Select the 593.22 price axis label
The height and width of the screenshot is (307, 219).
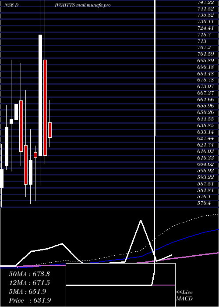pyautogui.click(x=205, y=177)
